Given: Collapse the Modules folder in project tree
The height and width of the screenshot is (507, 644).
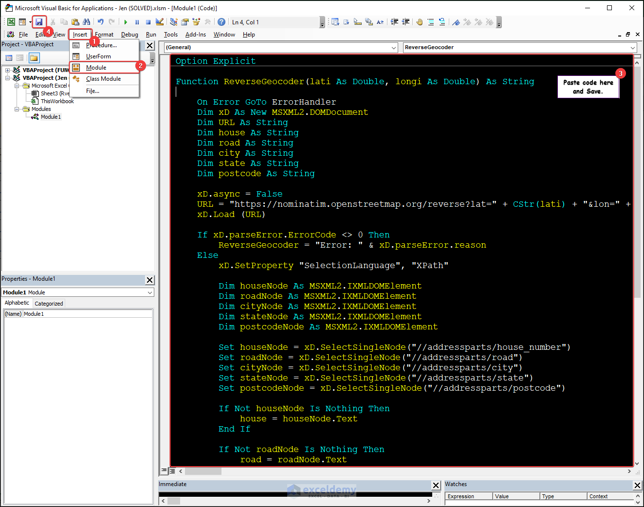Looking at the screenshot, I should coord(17,109).
